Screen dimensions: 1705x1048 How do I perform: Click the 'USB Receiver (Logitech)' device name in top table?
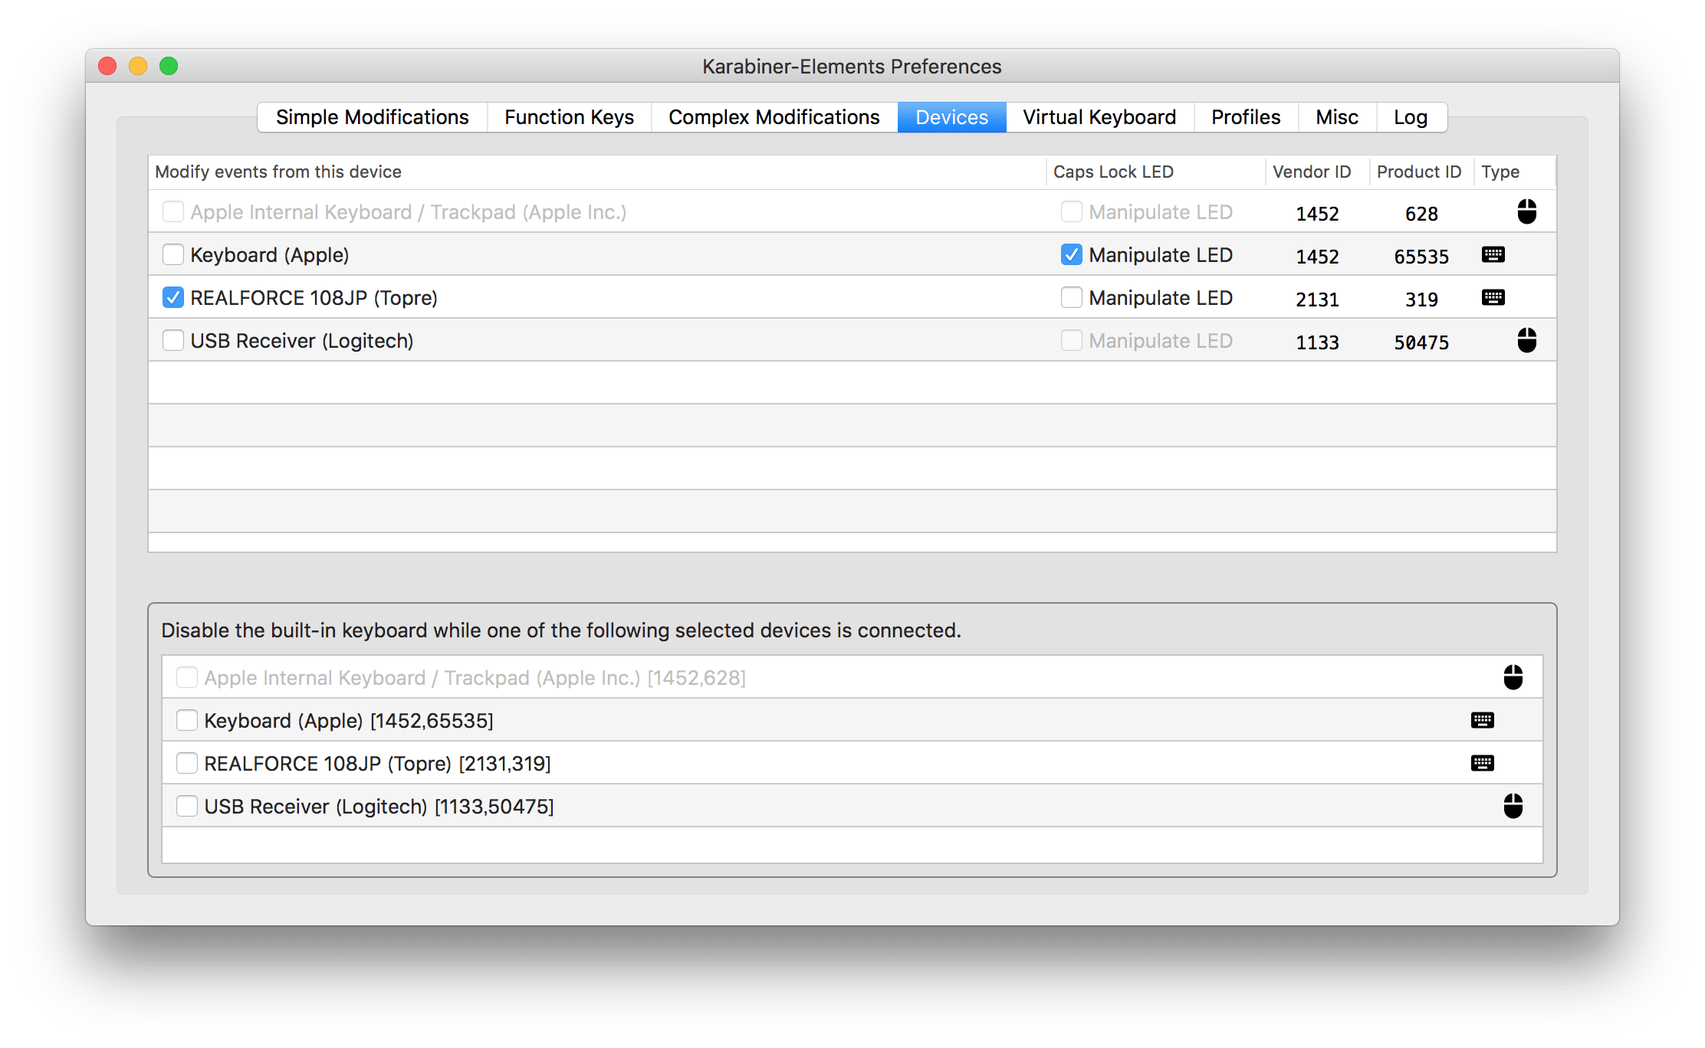coord(301,340)
